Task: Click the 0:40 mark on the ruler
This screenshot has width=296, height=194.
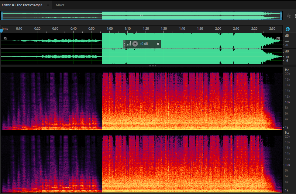Action: [74, 28]
